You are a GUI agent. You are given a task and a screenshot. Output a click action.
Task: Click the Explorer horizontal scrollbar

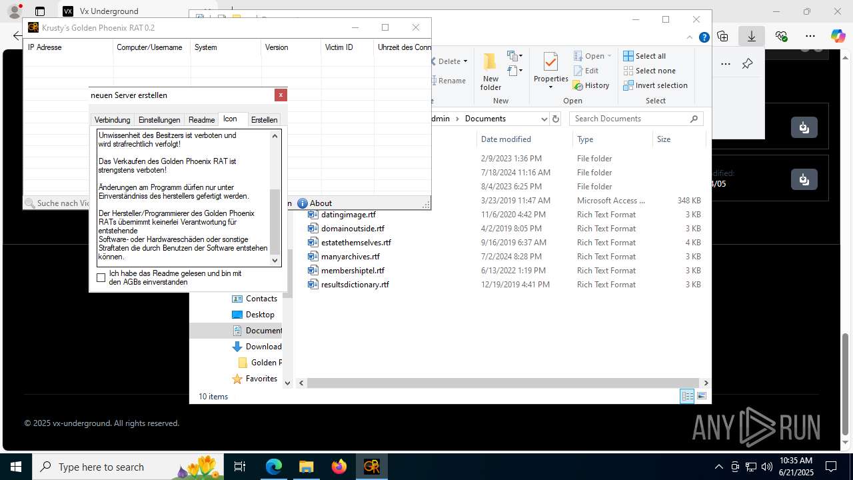click(x=503, y=383)
